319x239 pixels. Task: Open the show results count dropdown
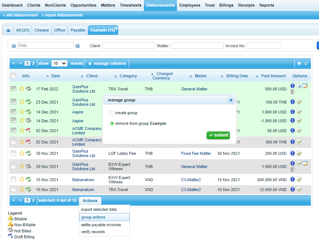click(59, 63)
